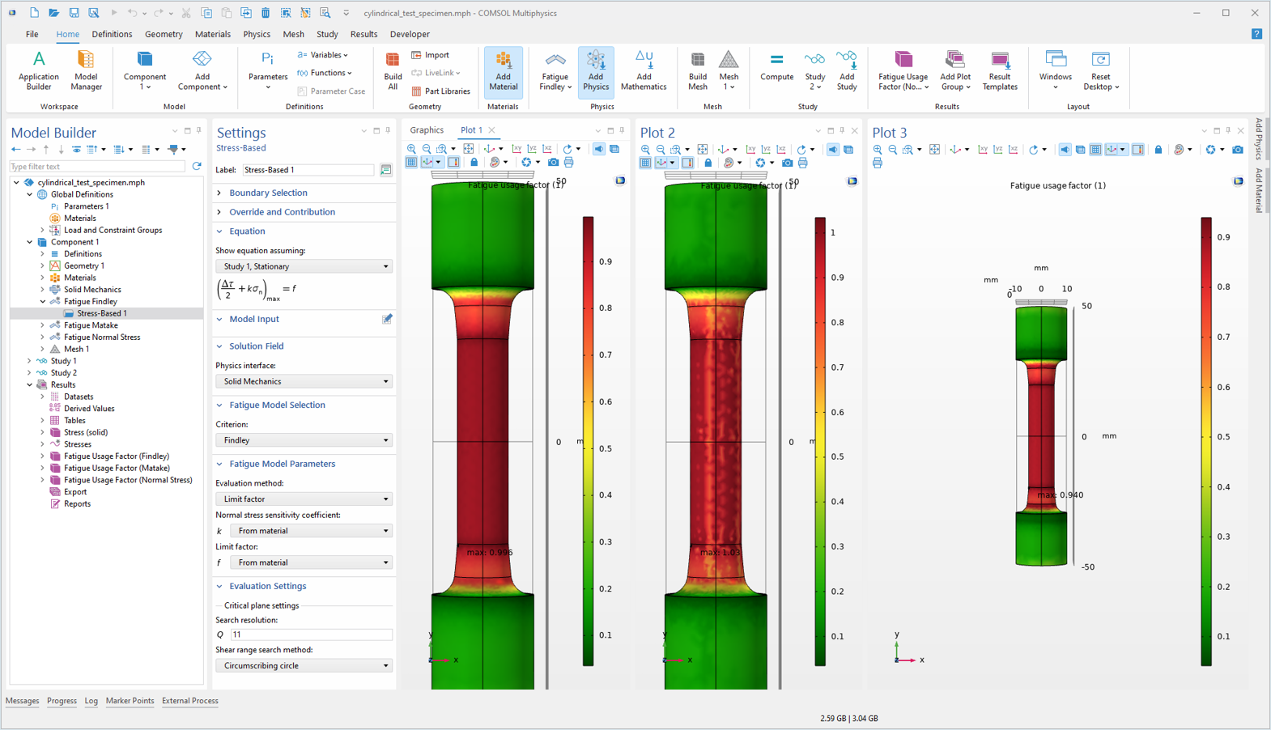Image resolution: width=1271 pixels, height=730 pixels.
Task: Open the Results ribbon tab
Action: (x=363, y=34)
